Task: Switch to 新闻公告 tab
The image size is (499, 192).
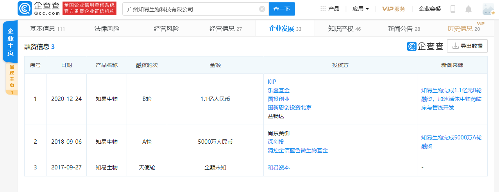Action: (x=404, y=28)
